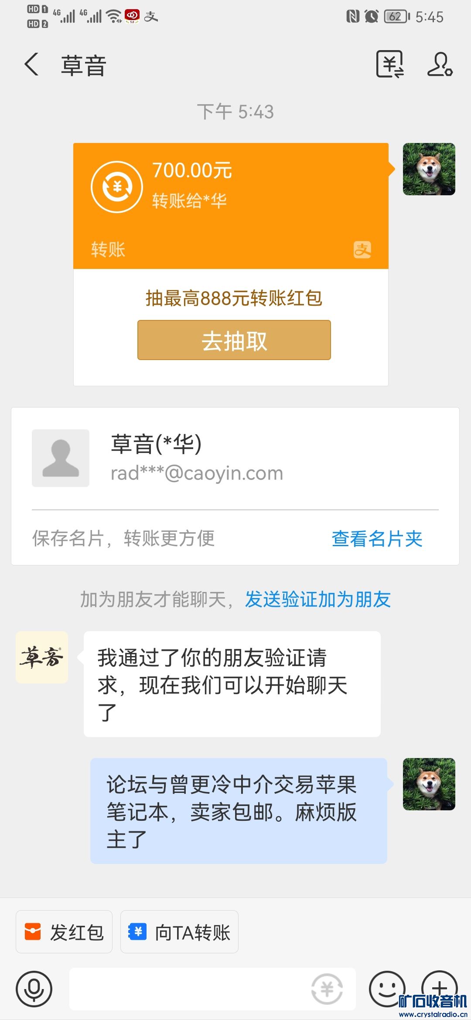Tap the Shiba dog avatar beside transfer
The width and height of the screenshot is (471, 1020).
(429, 169)
